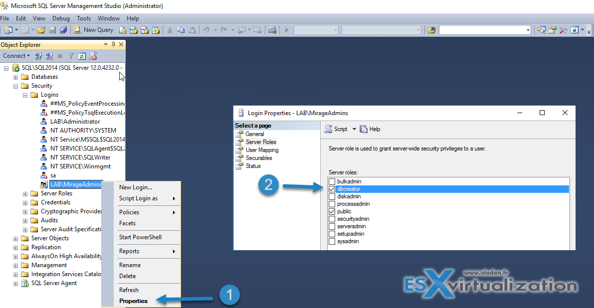The image size is (594, 308).
Task: Click the script-with-red-X icon in Object Explorer
Action: tap(93, 56)
